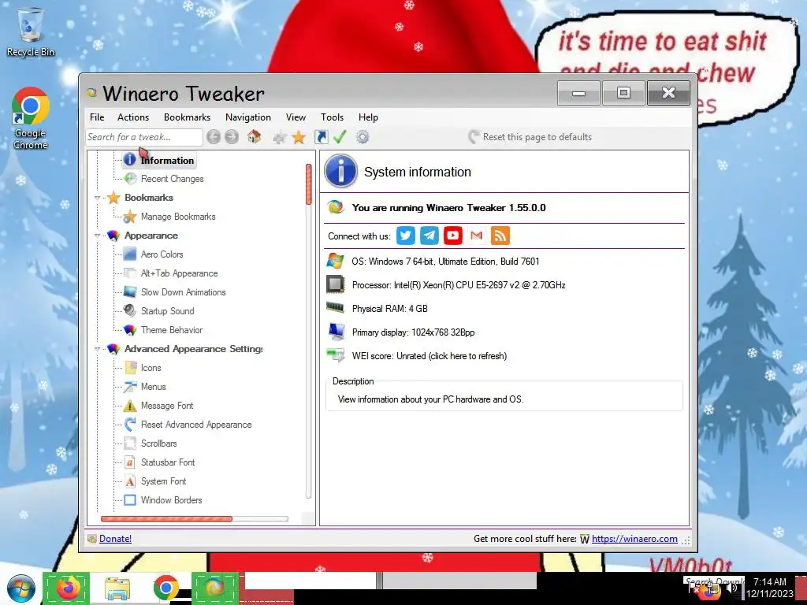Open Chrome from the taskbar
The image size is (807, 605).
[165, 588]
